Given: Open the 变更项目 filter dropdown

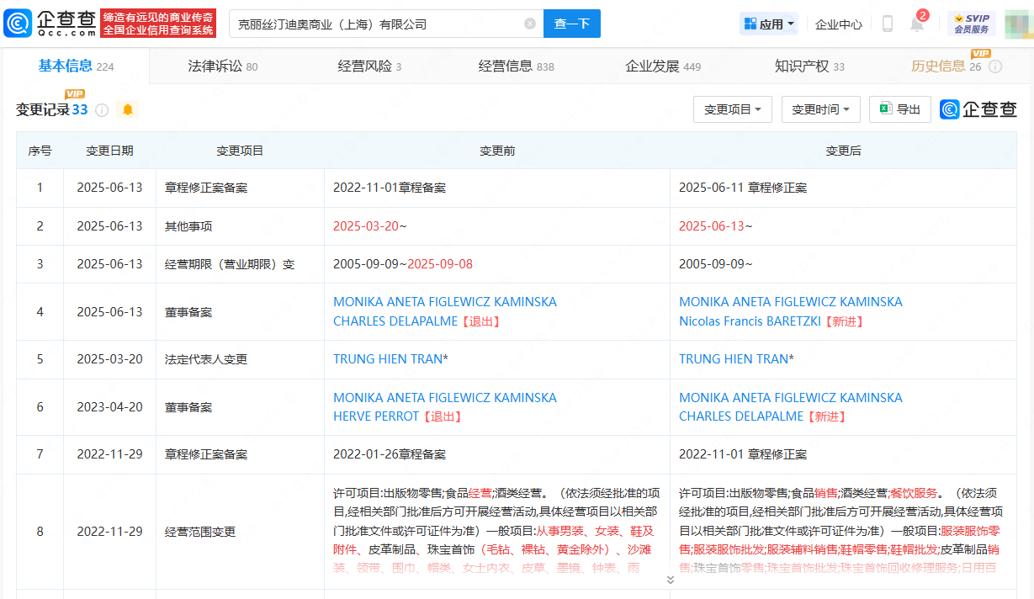Looking at the screenshot, I should (732, 109).
